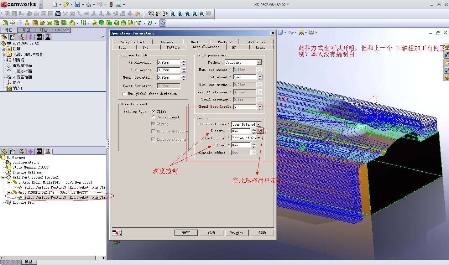
Task: Click the blue S sphere icon in CAMWorks toolbar
Action: point(173,14)
